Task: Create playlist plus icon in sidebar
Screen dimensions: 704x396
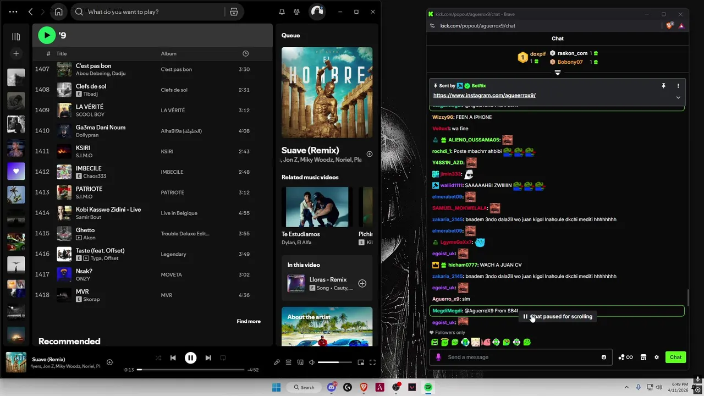Action: click(x=16, y=53)
